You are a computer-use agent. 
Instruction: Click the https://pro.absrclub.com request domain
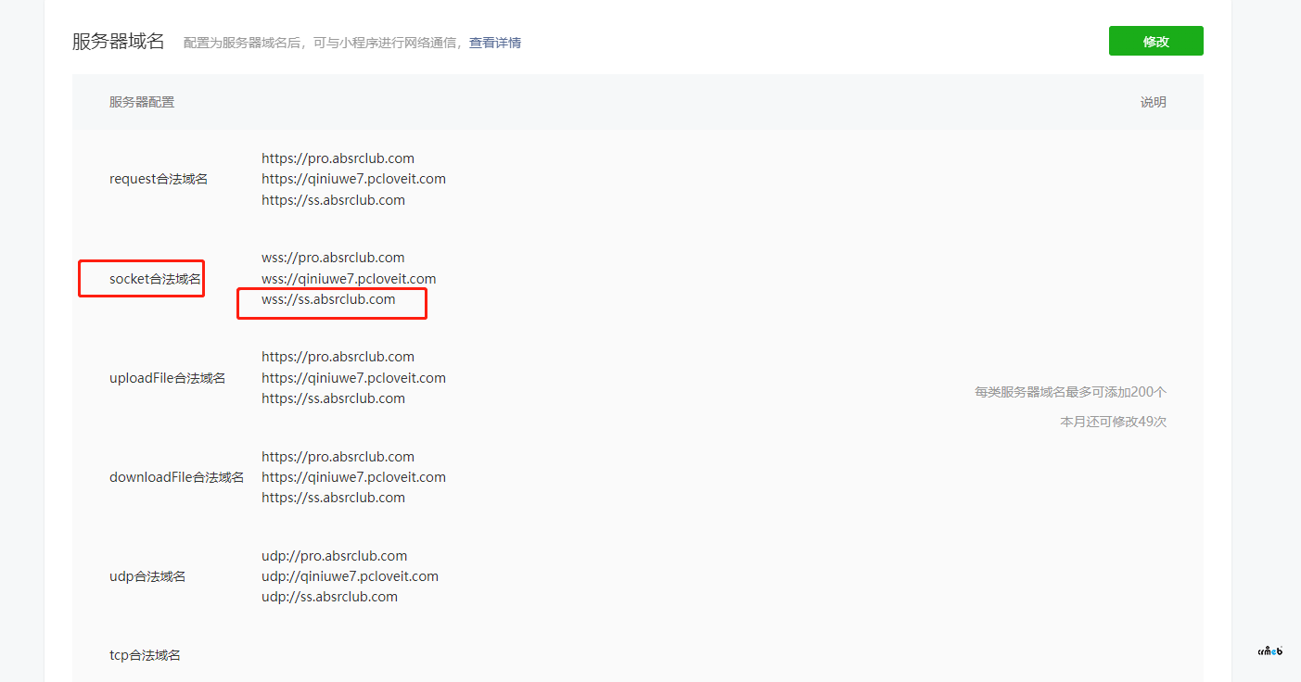click(x=338, y=158)
